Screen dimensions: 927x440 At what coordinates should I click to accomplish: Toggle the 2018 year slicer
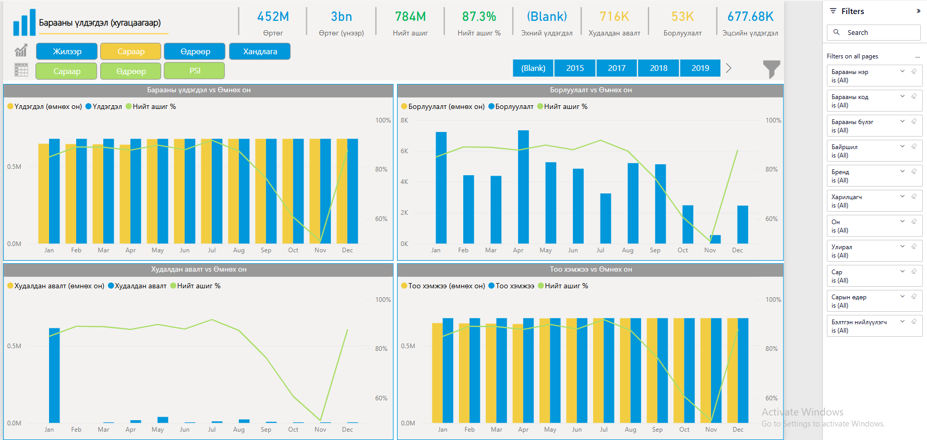(x=658, y=68)
